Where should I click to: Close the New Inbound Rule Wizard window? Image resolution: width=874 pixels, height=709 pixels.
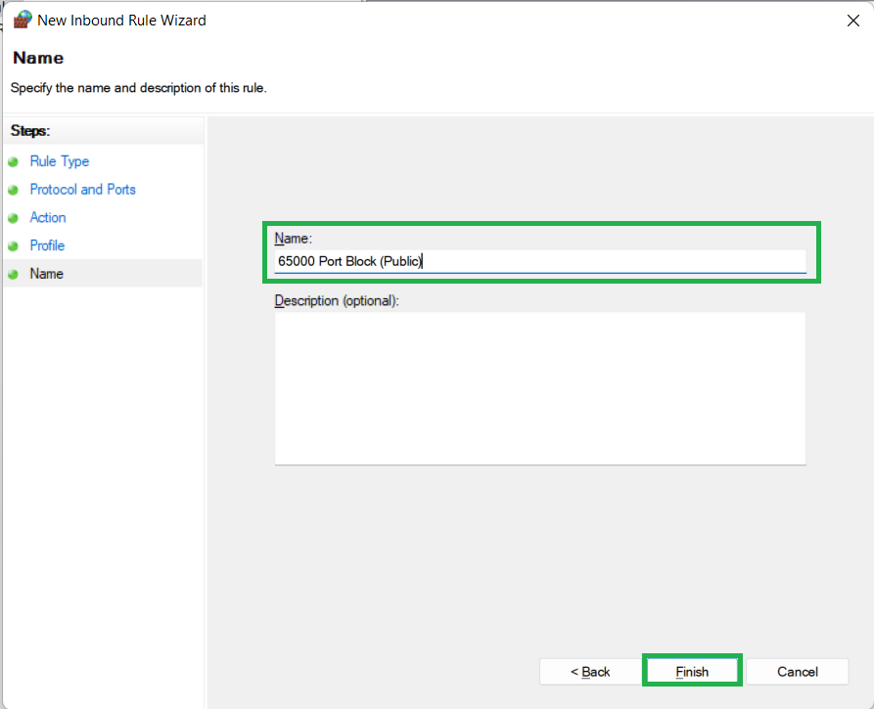pyautogui.click(x=852, y=20)
